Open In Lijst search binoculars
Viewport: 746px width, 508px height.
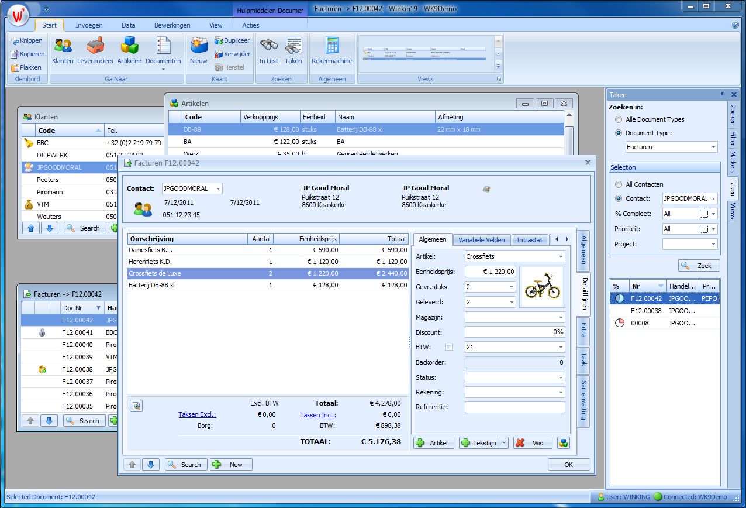(268, 50)
